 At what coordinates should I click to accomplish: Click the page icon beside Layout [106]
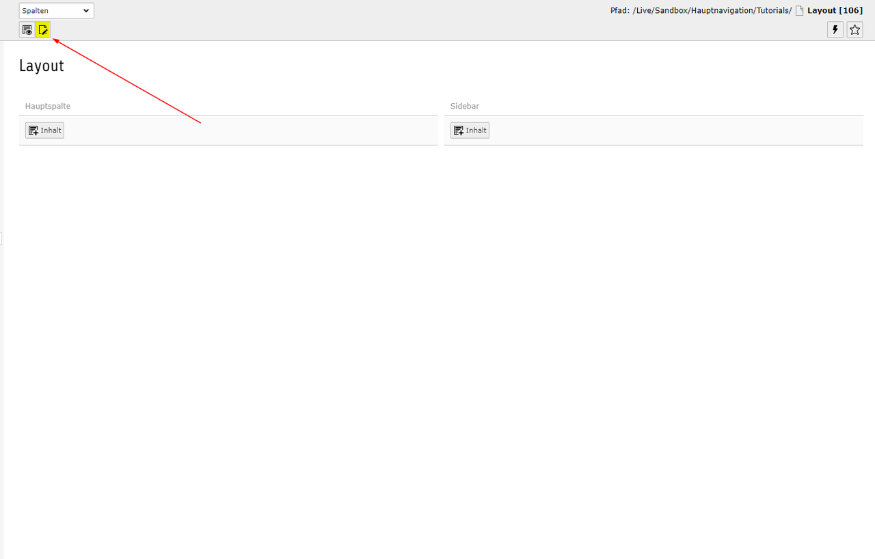pos(799,11)
